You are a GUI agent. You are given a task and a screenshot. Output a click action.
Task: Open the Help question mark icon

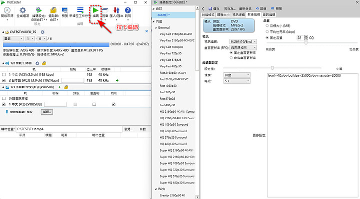click(x=128, y=10)
